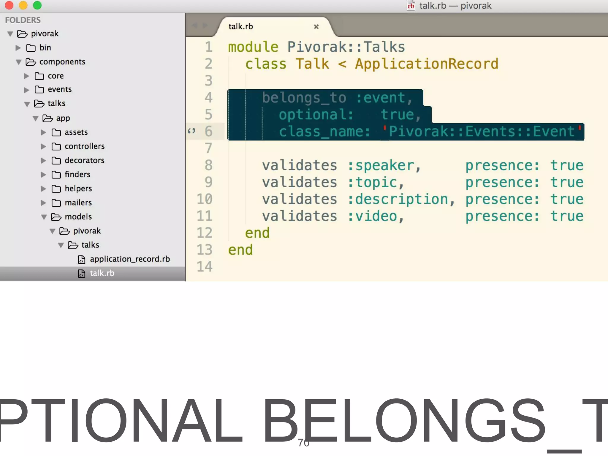Expand the controllers folder arrow
The image size is (608, 456).
[x=44, y=146]
